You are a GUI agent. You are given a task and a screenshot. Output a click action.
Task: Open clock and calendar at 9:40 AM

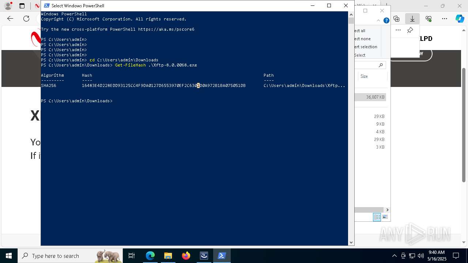click(437, 256)
